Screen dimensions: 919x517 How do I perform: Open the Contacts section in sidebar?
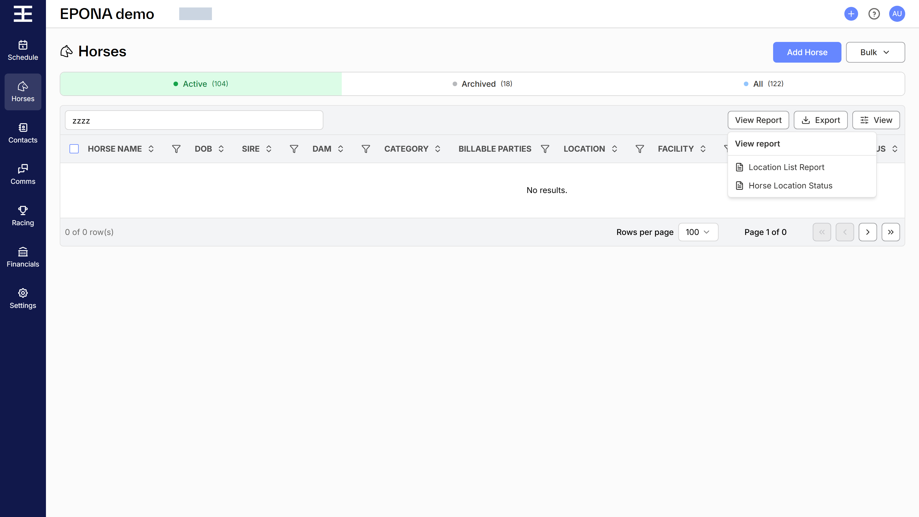pos(23,133)
